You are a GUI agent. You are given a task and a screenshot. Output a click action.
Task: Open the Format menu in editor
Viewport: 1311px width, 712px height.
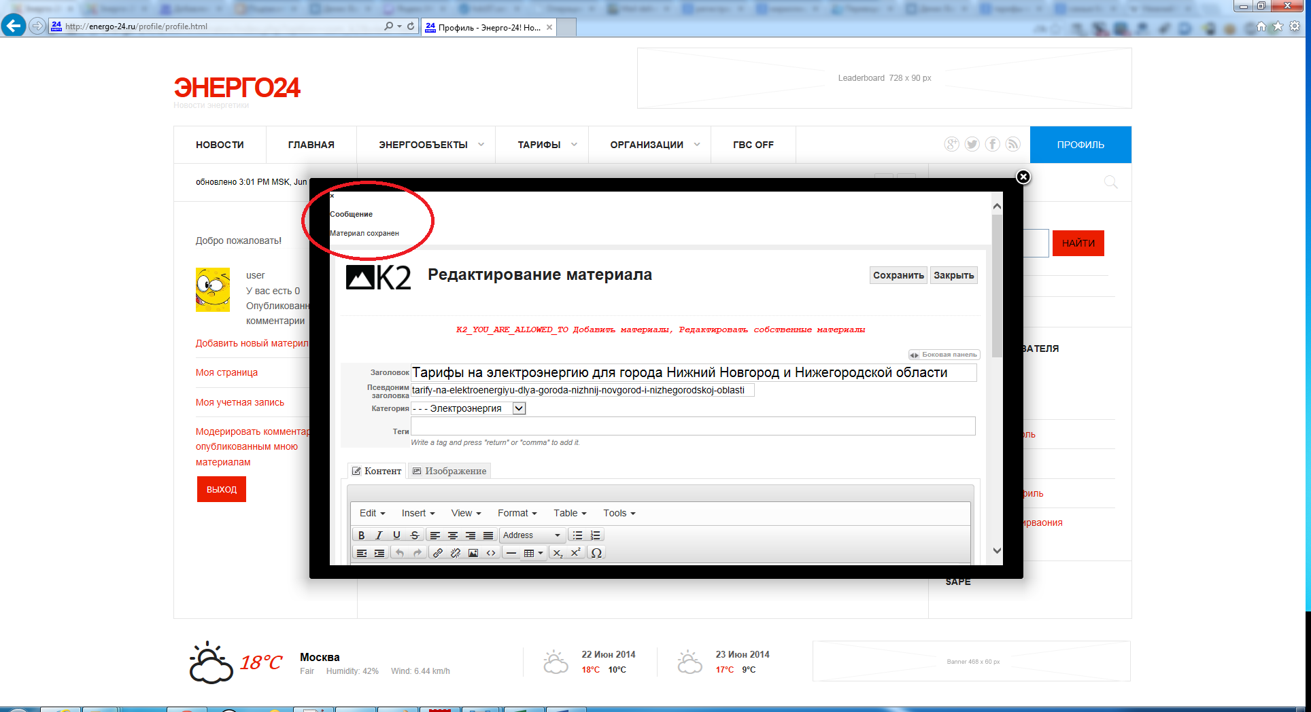click(517, 513)
